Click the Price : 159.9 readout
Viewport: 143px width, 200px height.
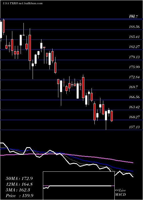19,196
